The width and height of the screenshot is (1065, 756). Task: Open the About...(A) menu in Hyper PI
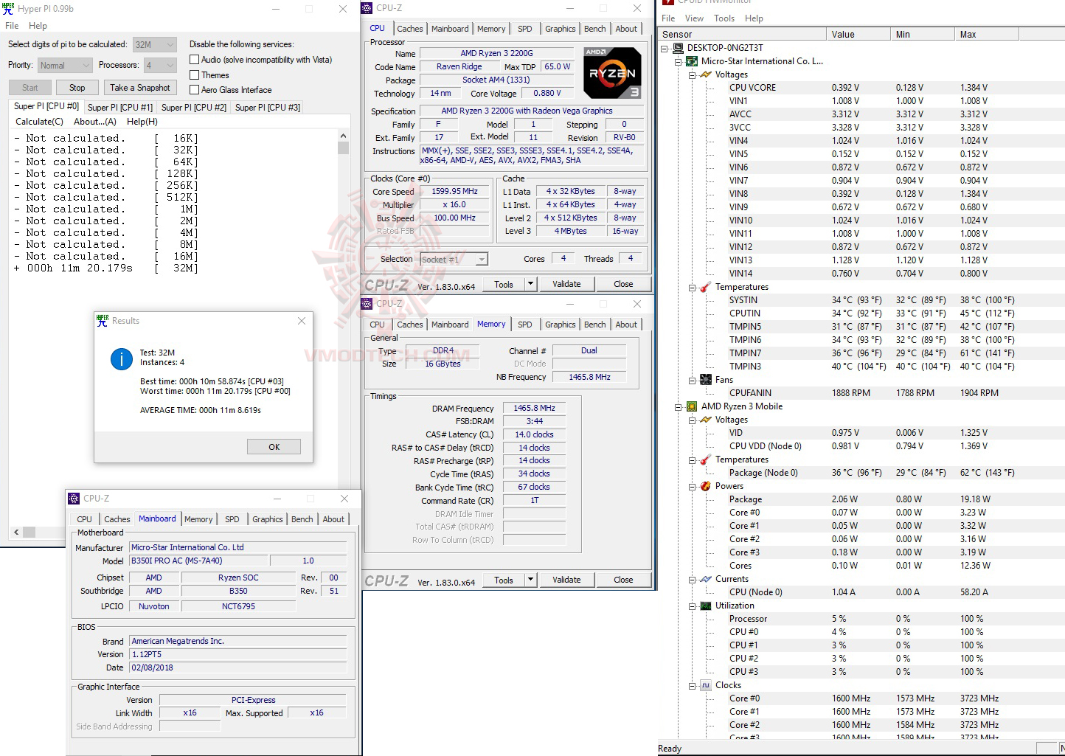tap(95, 122)
